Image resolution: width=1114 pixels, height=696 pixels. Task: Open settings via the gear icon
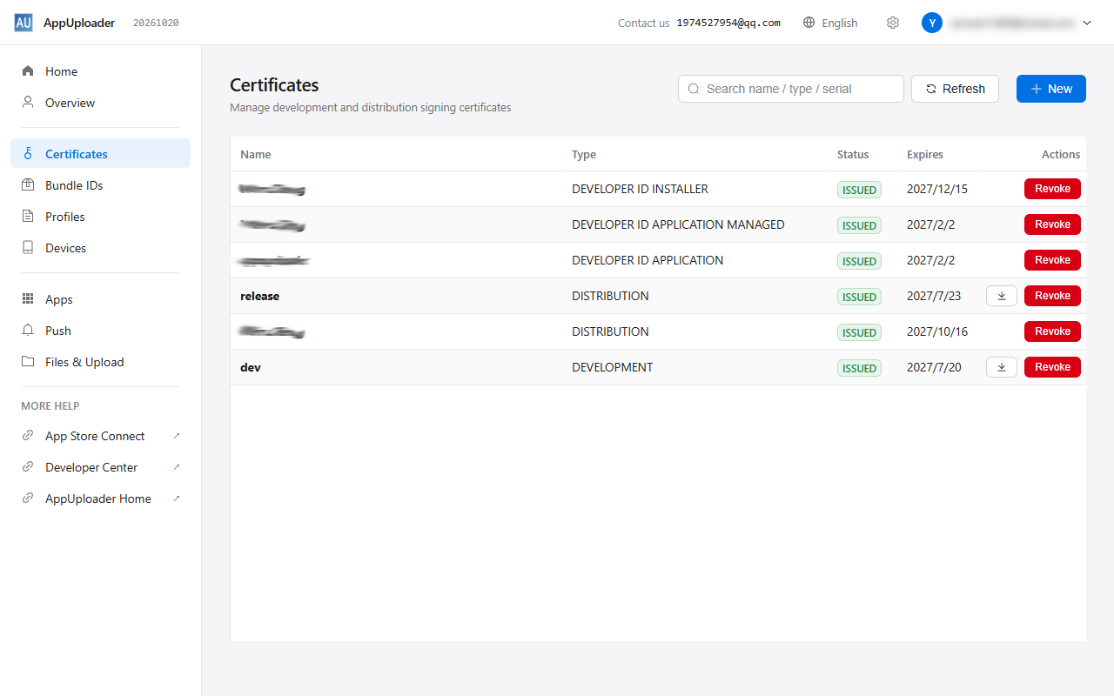point(893,23)
